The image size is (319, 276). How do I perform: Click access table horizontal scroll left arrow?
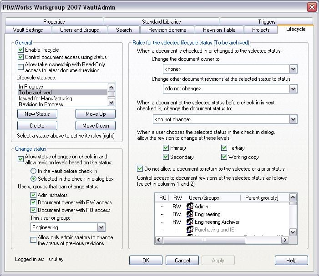pyautogui.click(x=159, y=240)
